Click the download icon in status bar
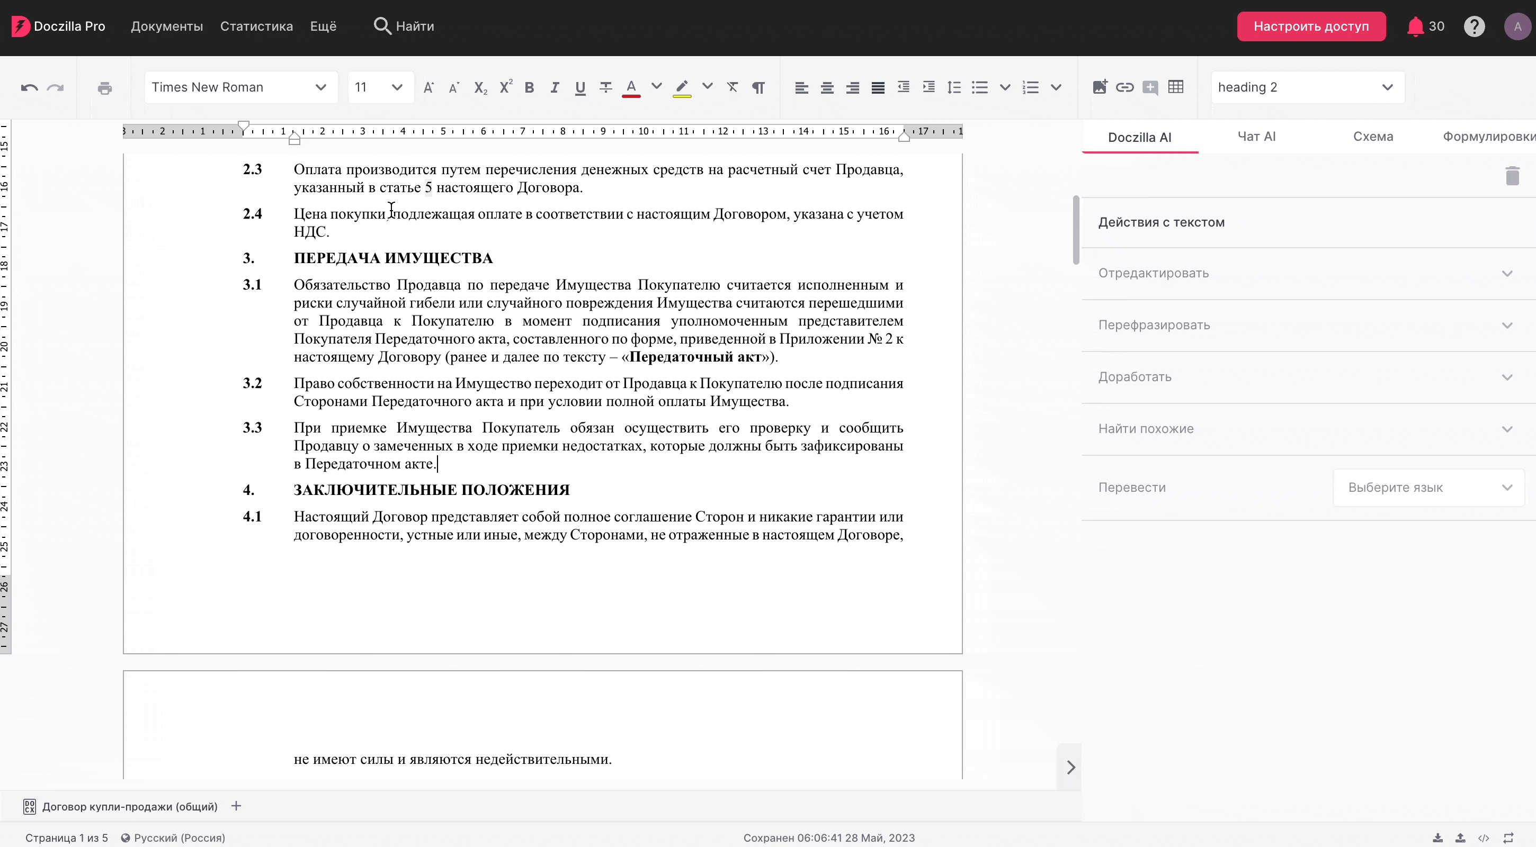The width and height of the screenshot is (1536, 847). [1437, 838]
